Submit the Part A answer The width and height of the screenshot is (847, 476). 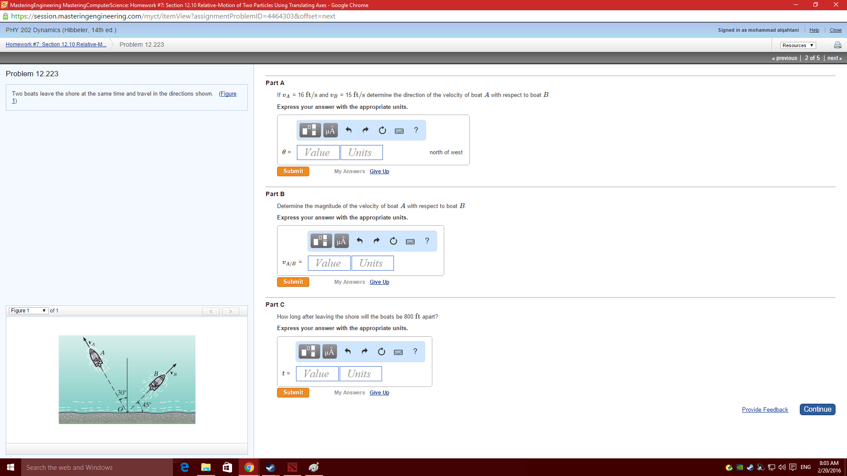[293, 171]
